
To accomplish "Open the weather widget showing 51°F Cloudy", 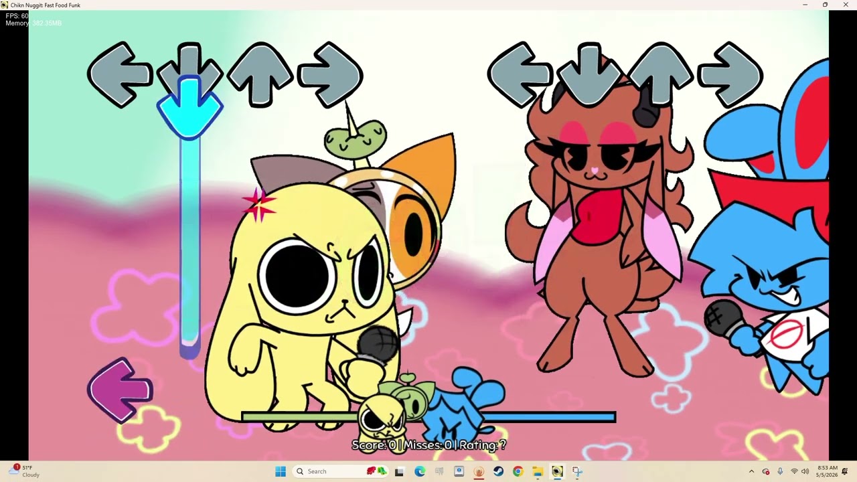I will pos(24,471).
